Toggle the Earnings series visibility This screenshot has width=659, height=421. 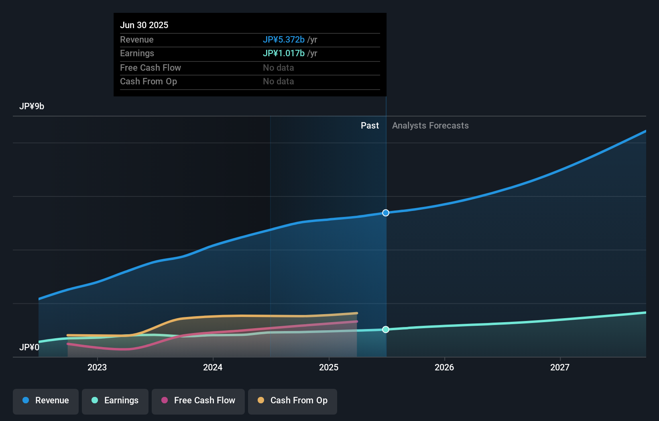tap(115, 401)
